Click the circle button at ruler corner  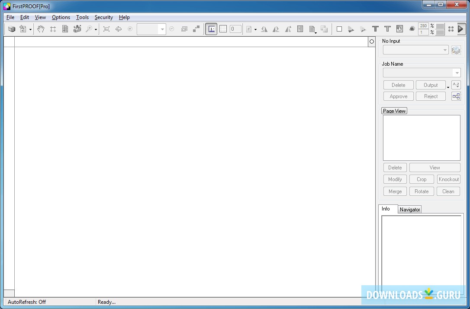click(372, 41)
